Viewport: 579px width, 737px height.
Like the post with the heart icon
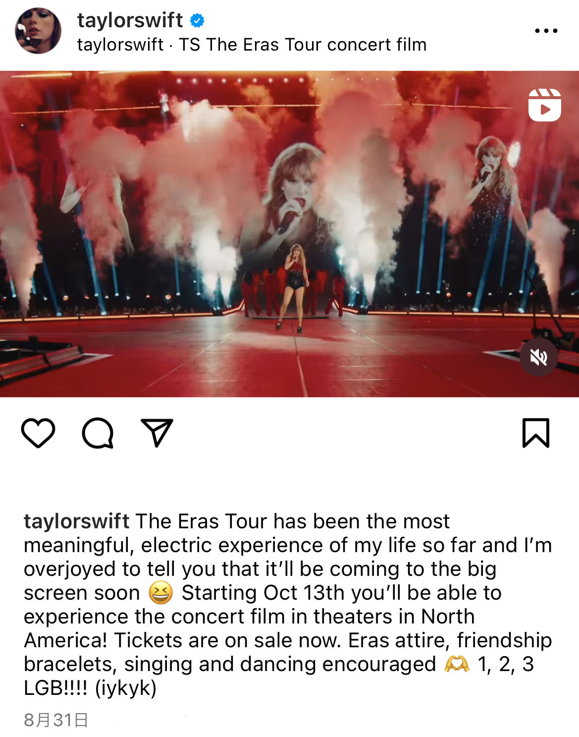click(x=38, y=433)
